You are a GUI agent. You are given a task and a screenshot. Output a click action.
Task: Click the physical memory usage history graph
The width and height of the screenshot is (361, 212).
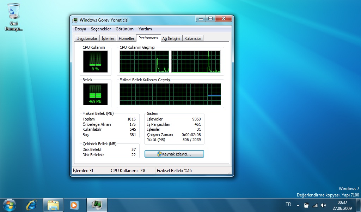[170, 94]
